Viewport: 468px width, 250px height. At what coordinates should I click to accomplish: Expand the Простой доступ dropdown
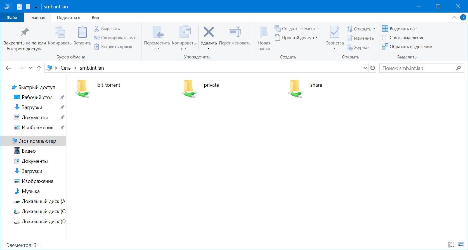[x=316, y=37]
